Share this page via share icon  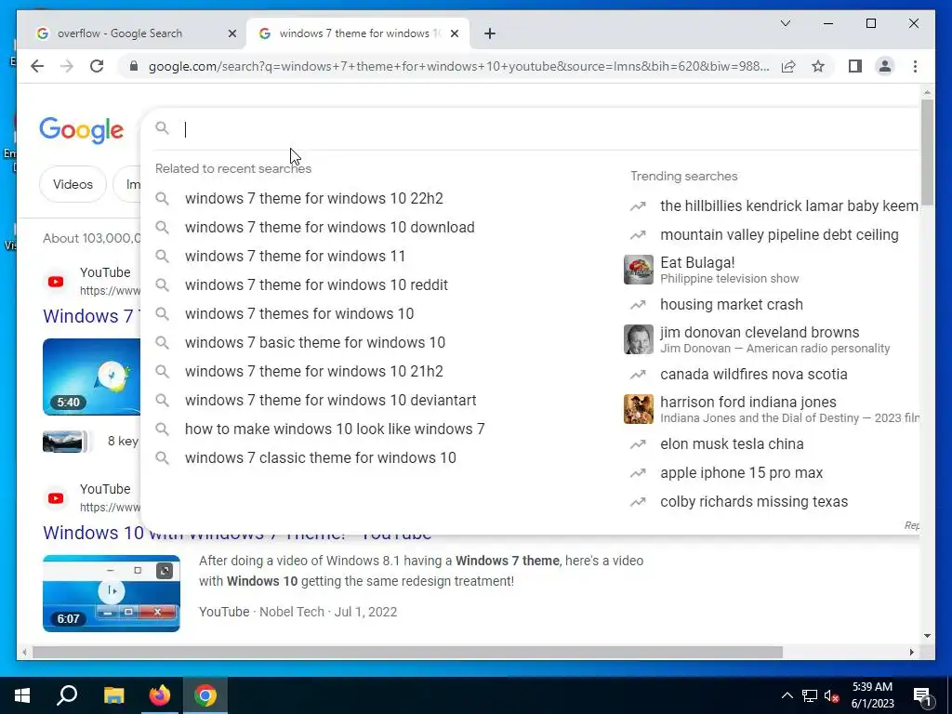coord(788,66)
